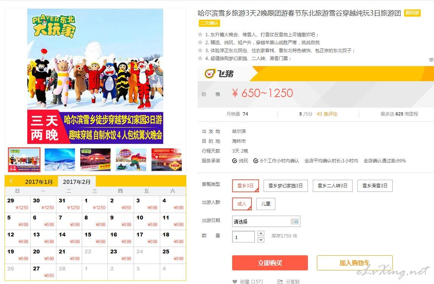Screen dimensions: 434x284
Task: Click the 纯玩 checkmark service icon
Action: [234, 161]
